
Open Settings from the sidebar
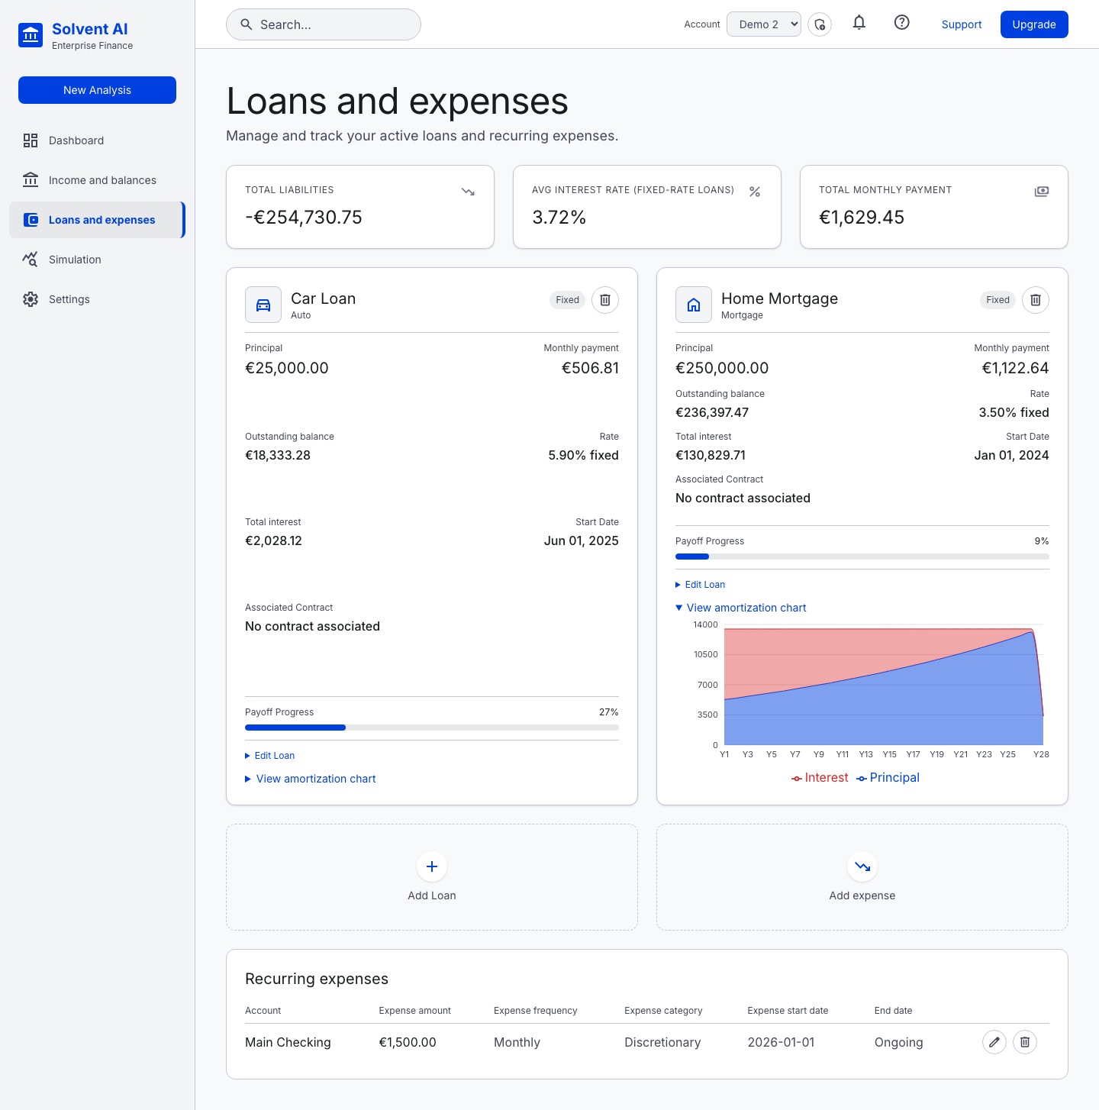97,299
